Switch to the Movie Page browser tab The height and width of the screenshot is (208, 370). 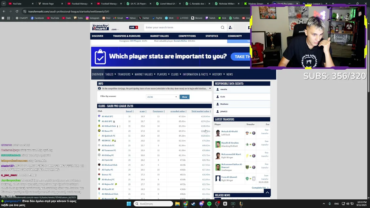coord(50,4)
